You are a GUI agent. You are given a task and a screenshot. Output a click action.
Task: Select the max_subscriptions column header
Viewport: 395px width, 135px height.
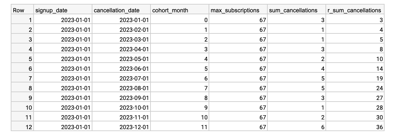point(238,10)
